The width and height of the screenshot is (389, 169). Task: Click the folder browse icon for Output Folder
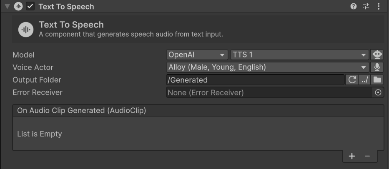point(377,80)
